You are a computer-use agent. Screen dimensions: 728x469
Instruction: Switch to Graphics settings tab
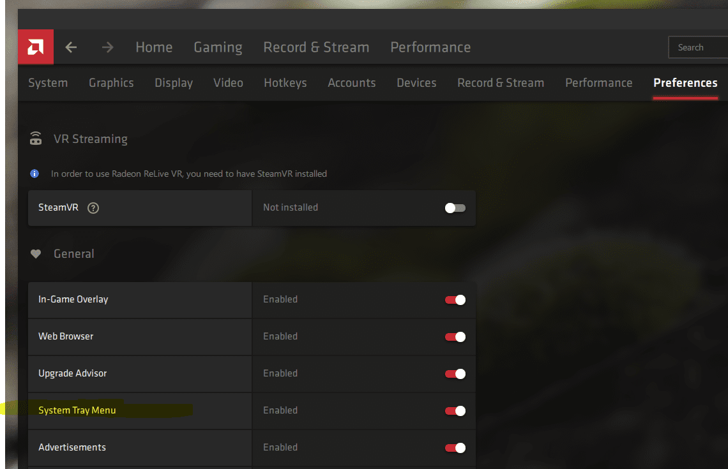click(111, 83)
